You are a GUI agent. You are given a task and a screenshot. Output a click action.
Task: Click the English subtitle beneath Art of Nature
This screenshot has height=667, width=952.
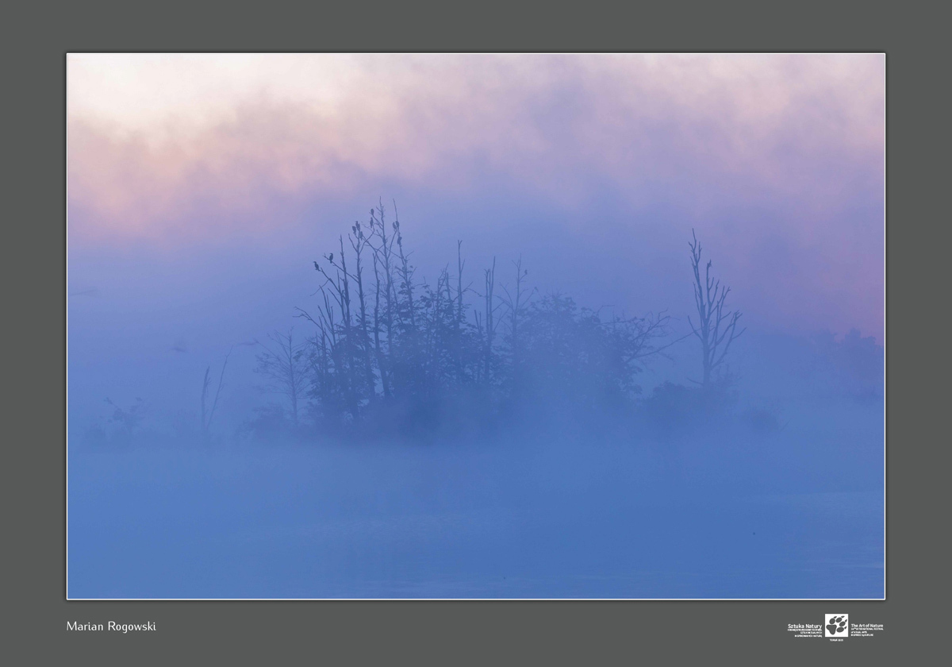[866, 633]
